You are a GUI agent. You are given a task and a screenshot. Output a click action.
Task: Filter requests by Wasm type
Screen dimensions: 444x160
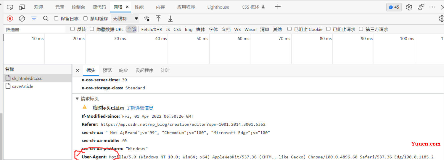pyautogui.click(x=250, y=29)
